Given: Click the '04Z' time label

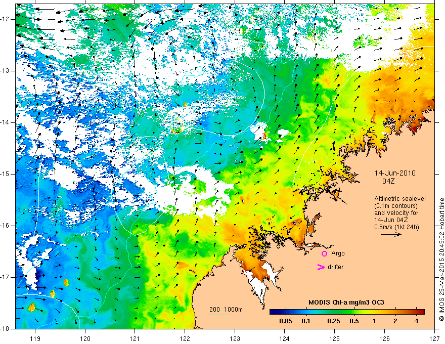Looking at the screenshot, I should [388, 181].
